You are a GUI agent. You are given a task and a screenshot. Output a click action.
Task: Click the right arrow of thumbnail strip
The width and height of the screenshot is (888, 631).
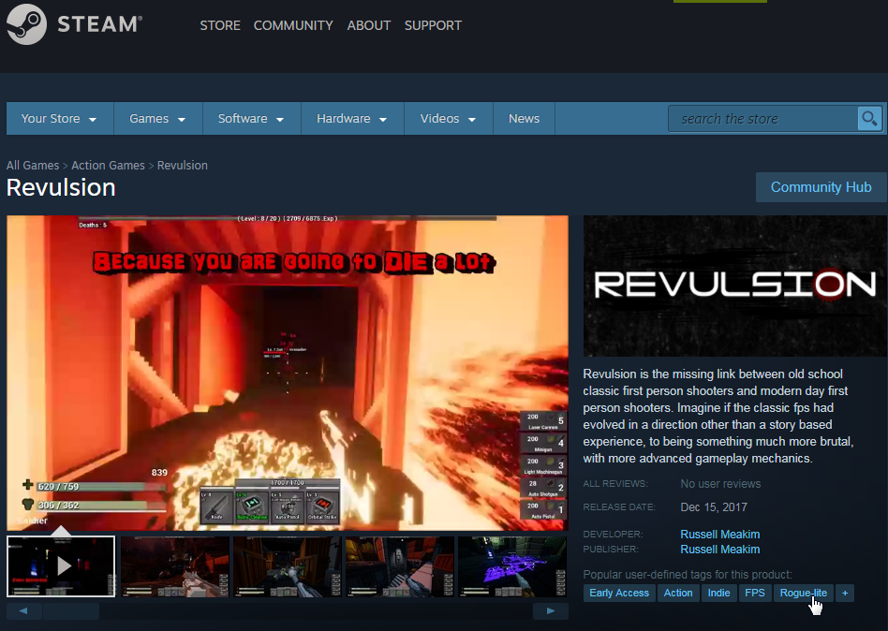[550, 611]
